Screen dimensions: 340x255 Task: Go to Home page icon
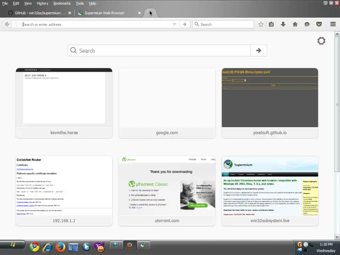pos(295,24)
